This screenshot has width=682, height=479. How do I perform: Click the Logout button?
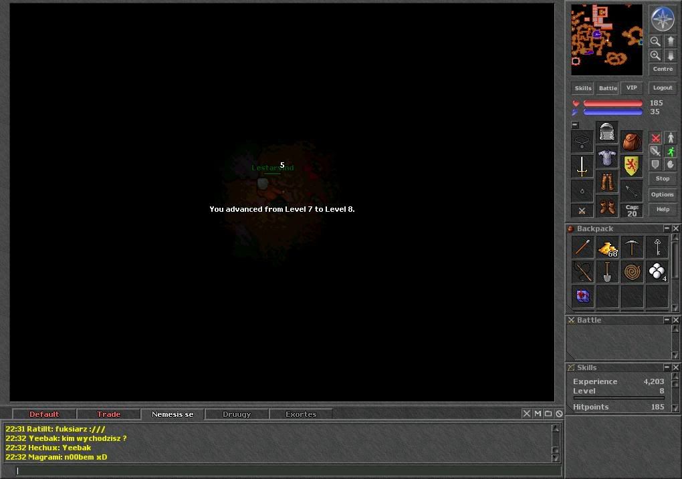pyautogui.click(x=663, y=88)
